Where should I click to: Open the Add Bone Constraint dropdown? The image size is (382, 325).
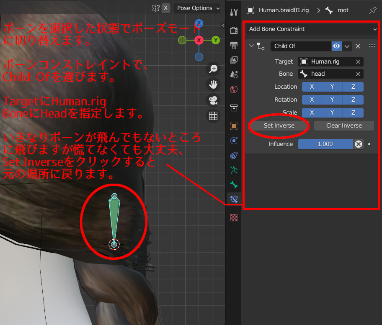pos(312,29)
